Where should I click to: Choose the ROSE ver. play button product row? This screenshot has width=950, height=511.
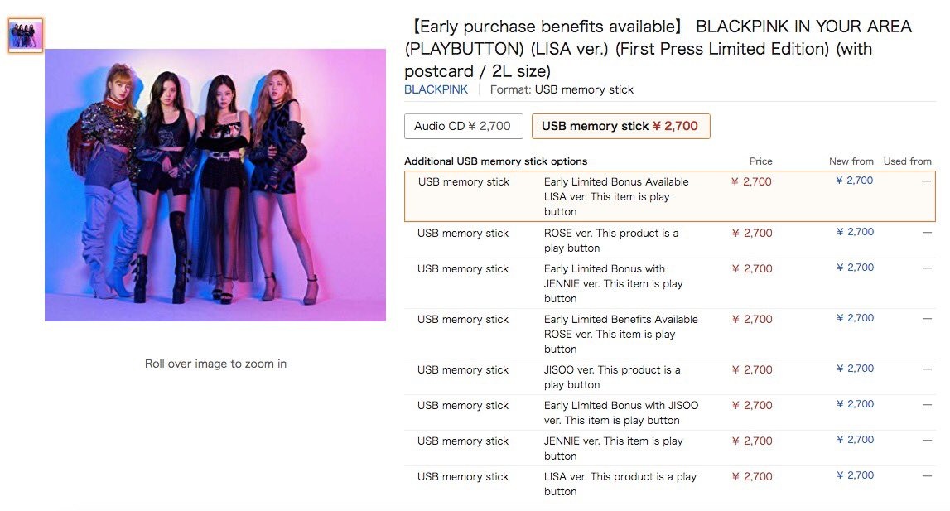click(x=669, y=241)
